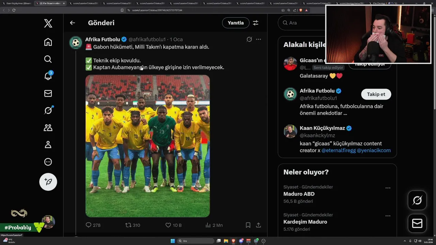Open reply sorting filter icon
Viewport: 436px width, 245px height.
click(255, 23)
